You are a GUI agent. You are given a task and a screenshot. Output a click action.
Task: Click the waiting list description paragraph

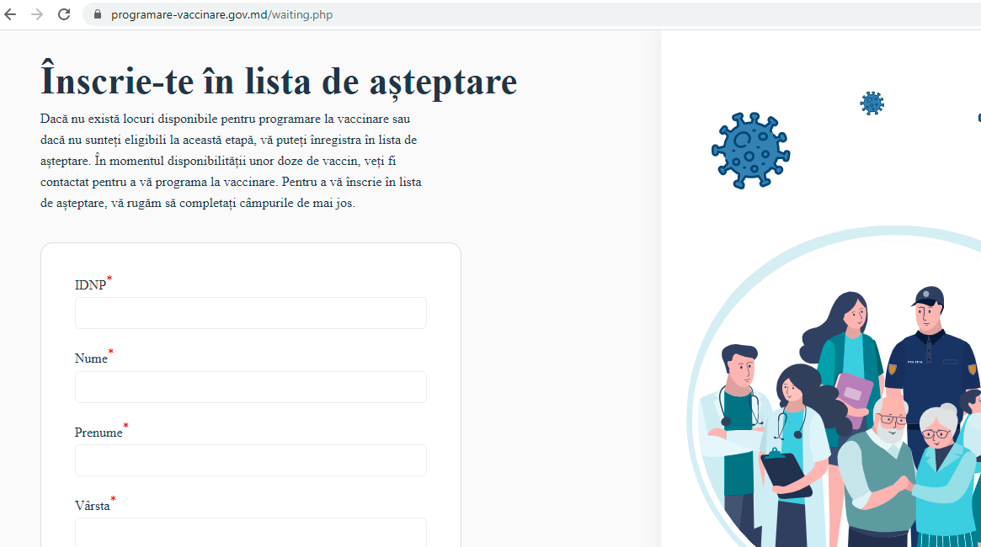click(232, 161)
